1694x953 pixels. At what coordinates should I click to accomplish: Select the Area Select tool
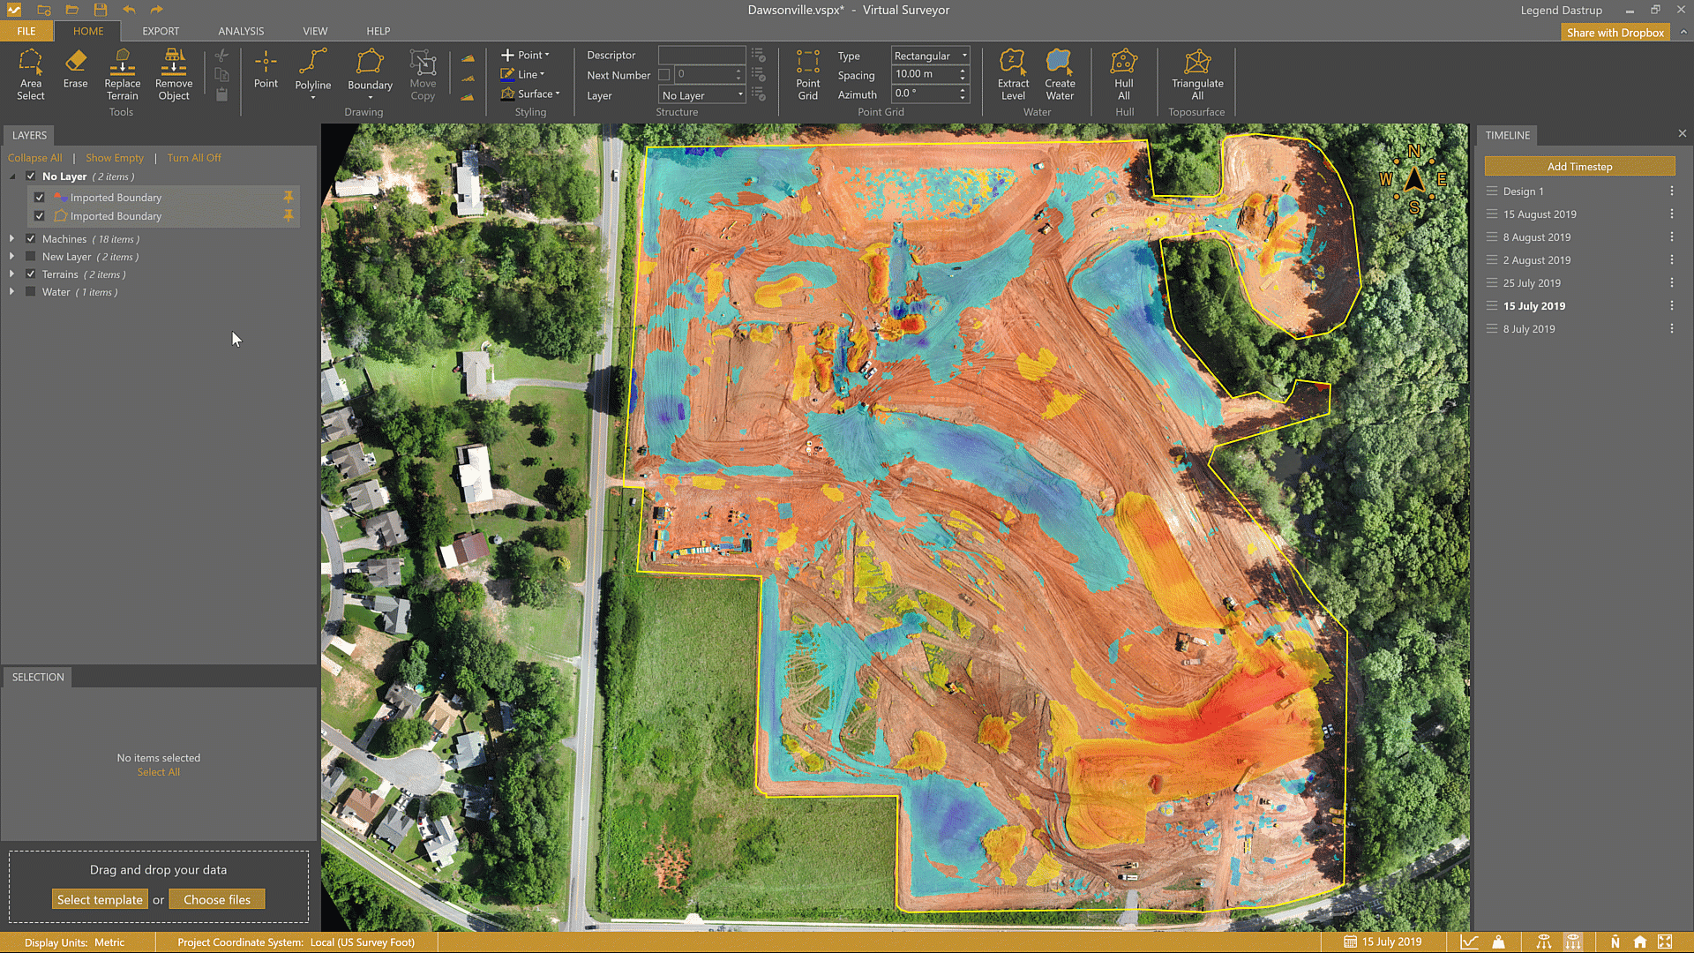[30, 74]
